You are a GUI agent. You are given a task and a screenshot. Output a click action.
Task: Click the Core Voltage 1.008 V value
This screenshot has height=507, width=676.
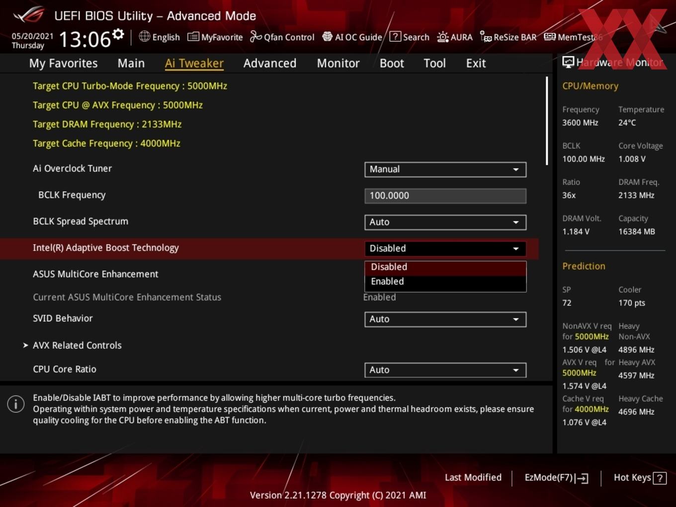(632, 159)
